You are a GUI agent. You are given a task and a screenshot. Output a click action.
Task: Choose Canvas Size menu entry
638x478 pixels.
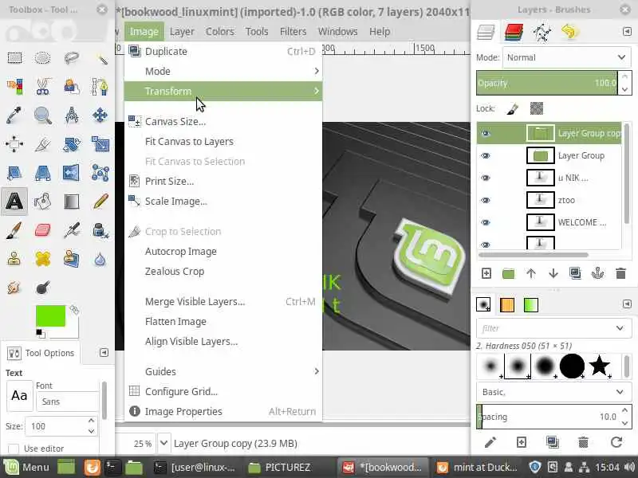(223, 122)
